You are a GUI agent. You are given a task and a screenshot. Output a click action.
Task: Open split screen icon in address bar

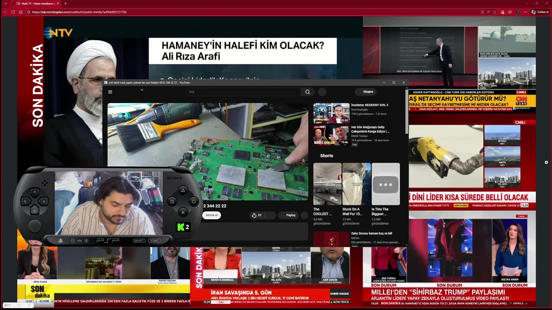(482, 12)
